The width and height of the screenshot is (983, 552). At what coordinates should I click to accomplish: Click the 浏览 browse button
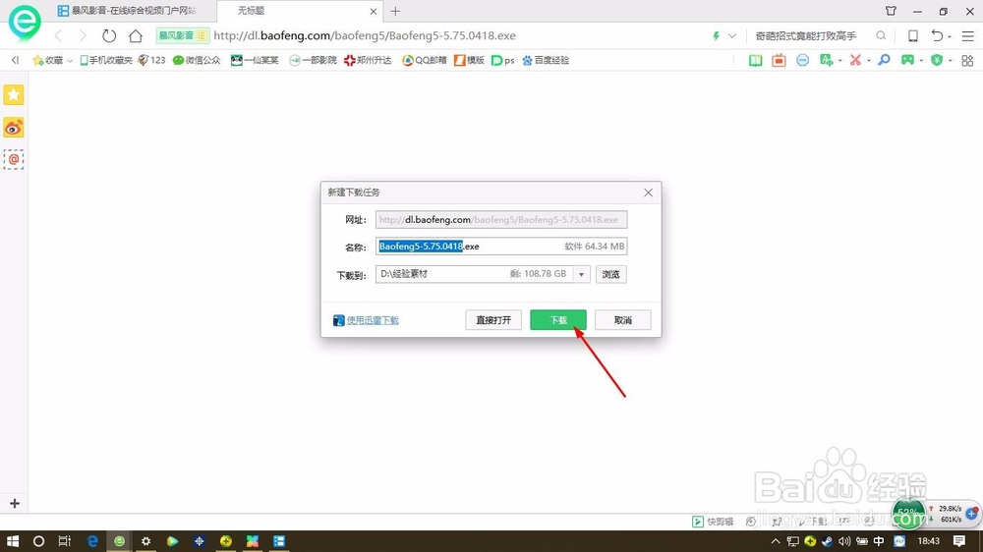610,274
